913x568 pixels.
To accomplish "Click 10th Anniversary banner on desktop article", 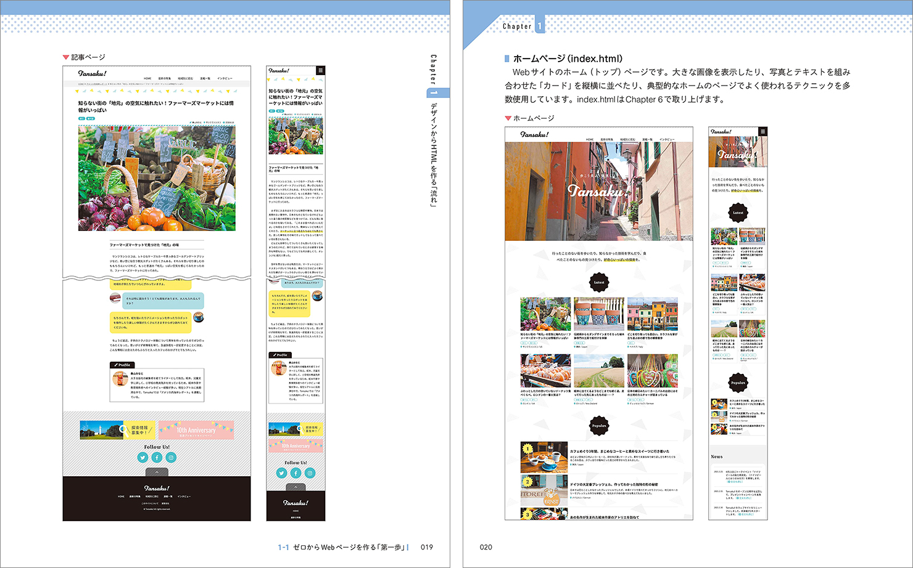I will click(196, 430).
